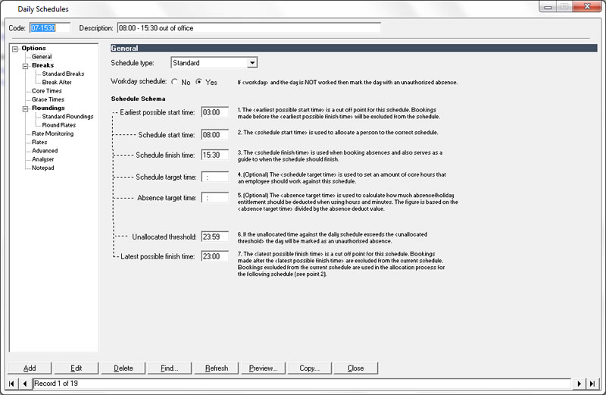The height and width of the screenshot is (395, 606).
Task: Select No for Workday schedule
Action: (x=176, y=82)
